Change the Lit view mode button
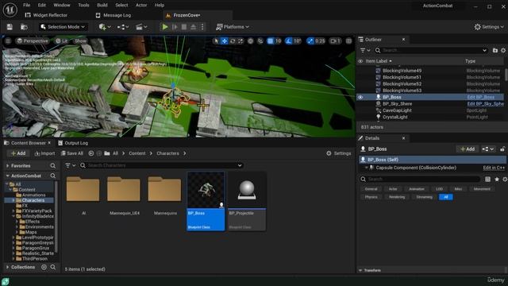 coord(62,41)
